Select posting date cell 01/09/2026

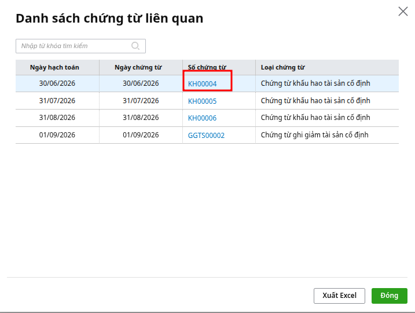point(57,135)
